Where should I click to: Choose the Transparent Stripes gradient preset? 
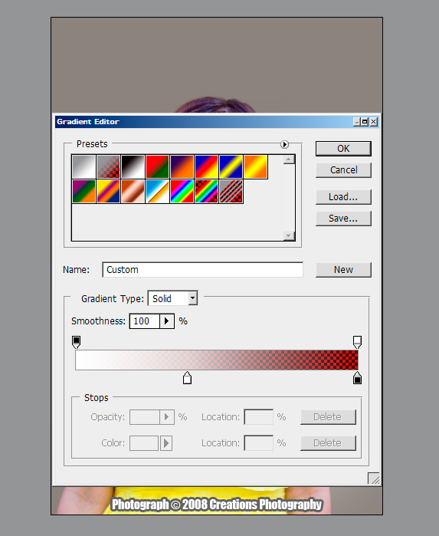(x=231, y=192)
